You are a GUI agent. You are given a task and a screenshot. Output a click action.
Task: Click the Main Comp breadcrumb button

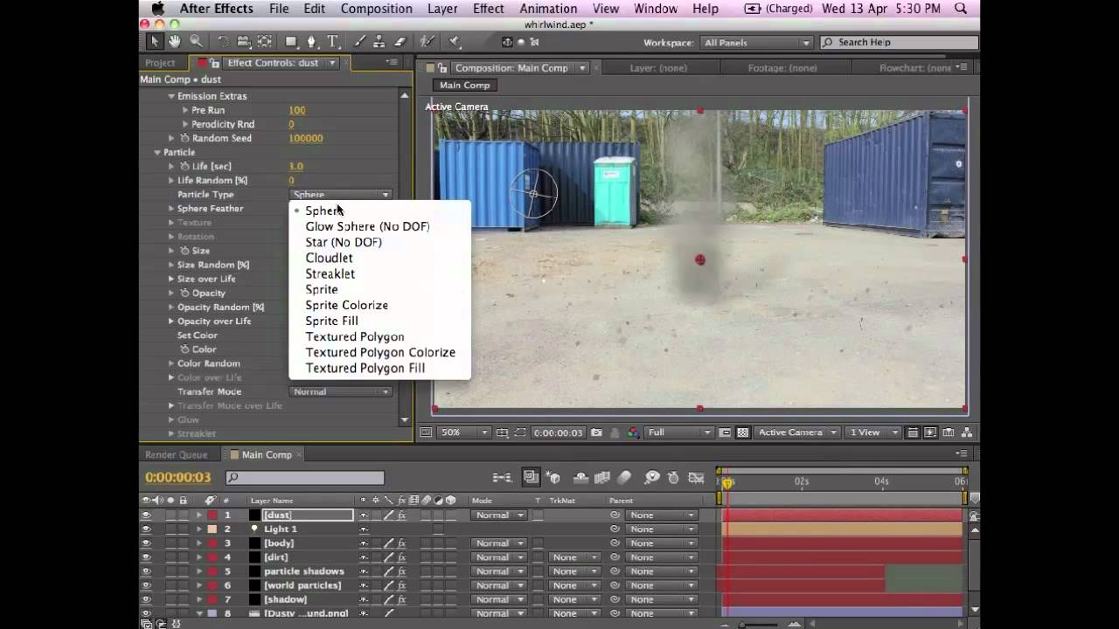point(465,85)
